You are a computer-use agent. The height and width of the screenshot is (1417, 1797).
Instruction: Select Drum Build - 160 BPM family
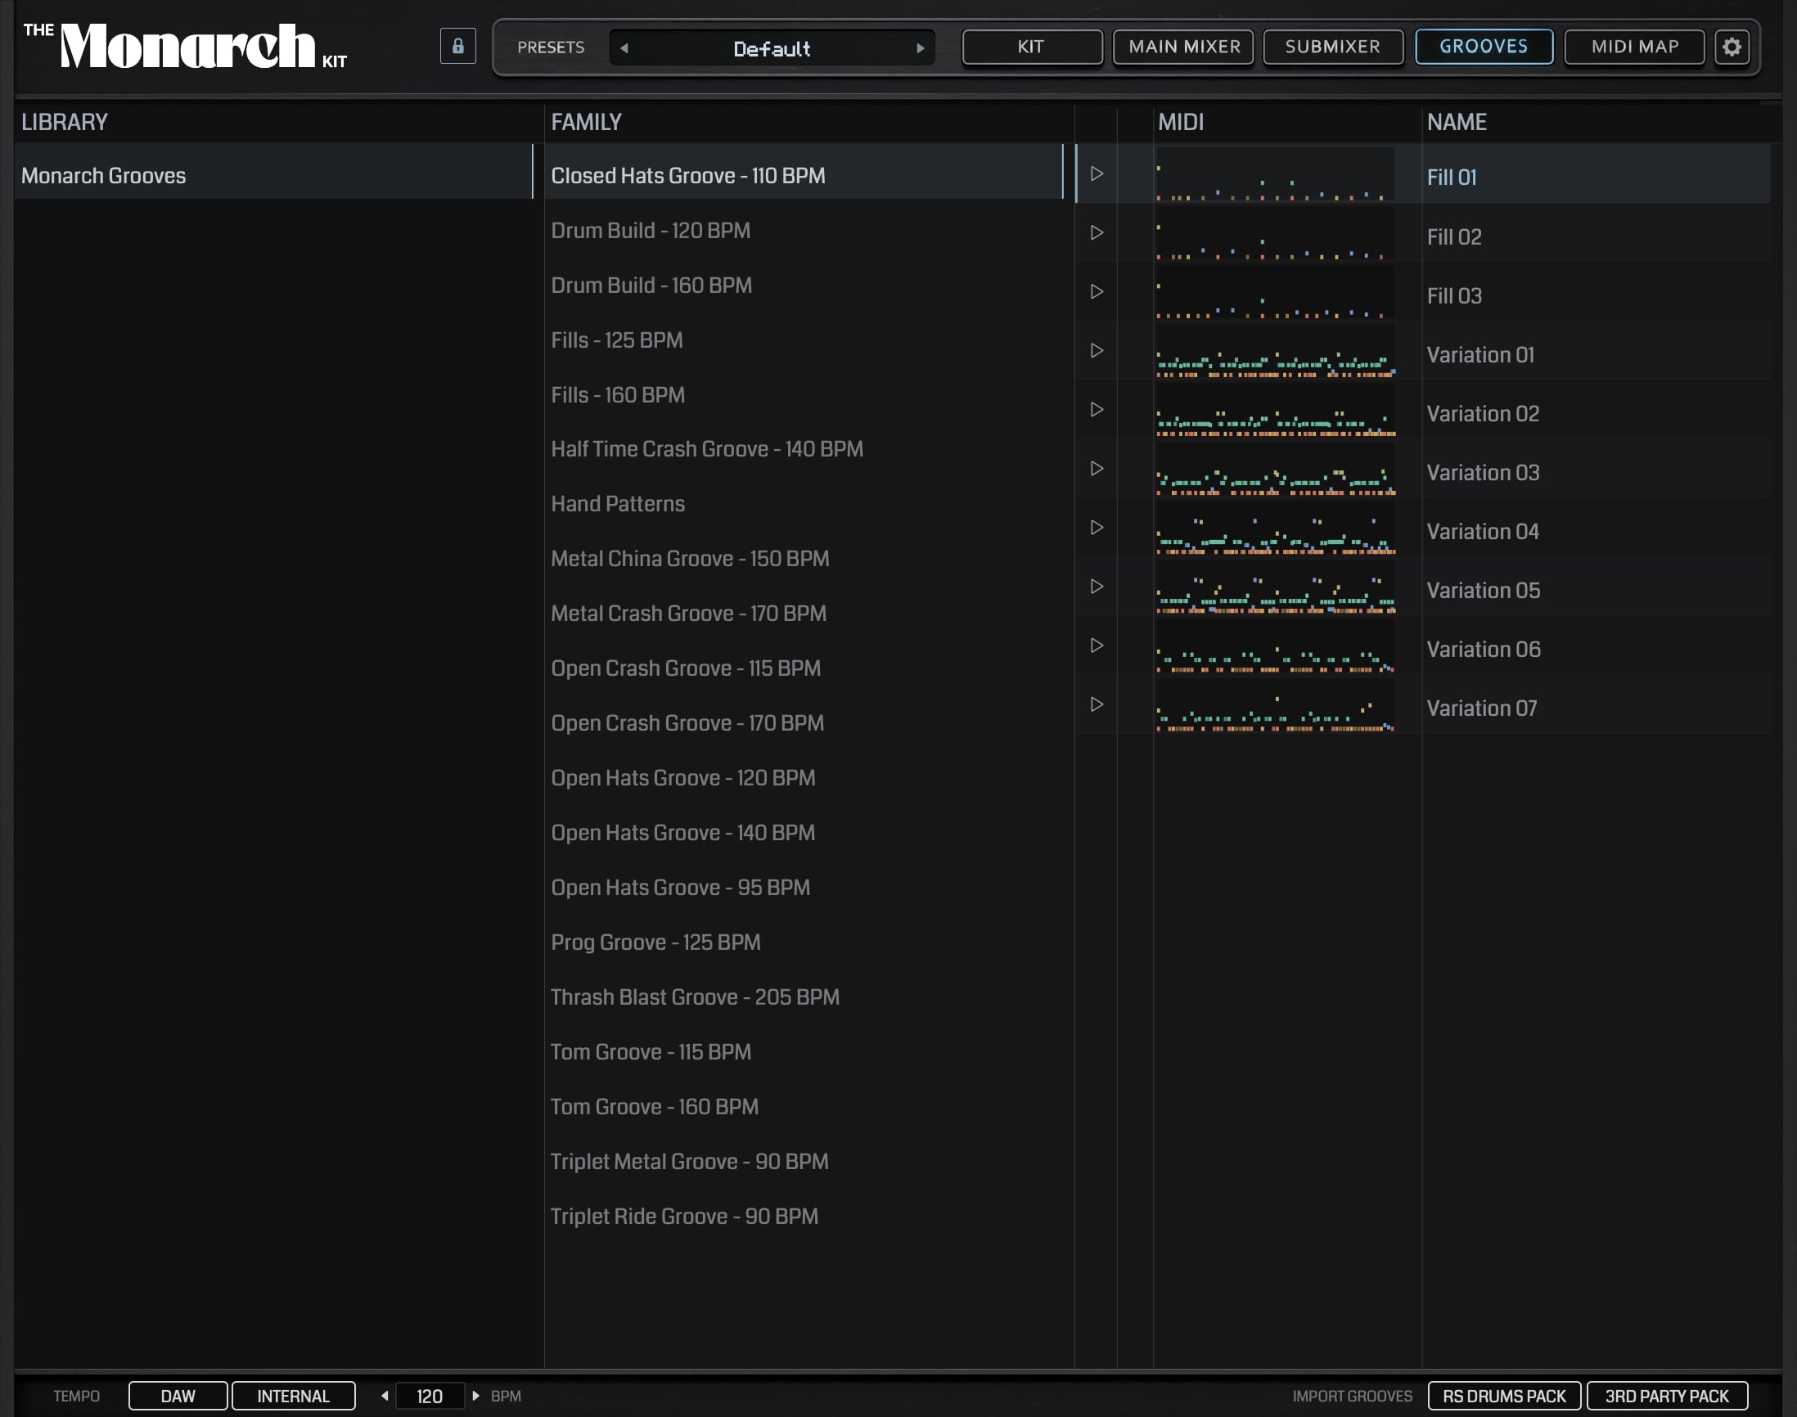(x=804, y=285)
